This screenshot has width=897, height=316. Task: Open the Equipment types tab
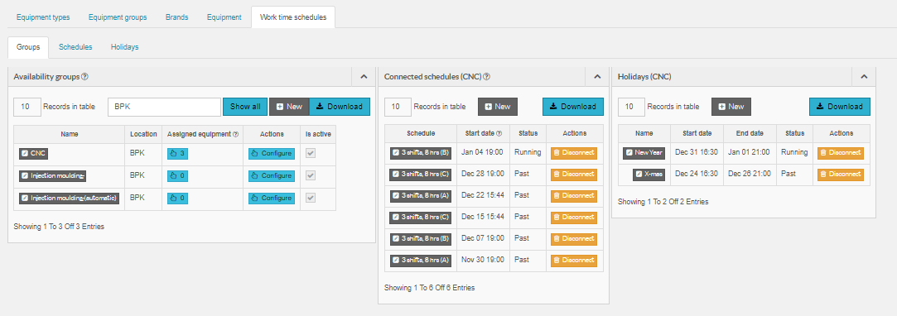pos(43,17)
